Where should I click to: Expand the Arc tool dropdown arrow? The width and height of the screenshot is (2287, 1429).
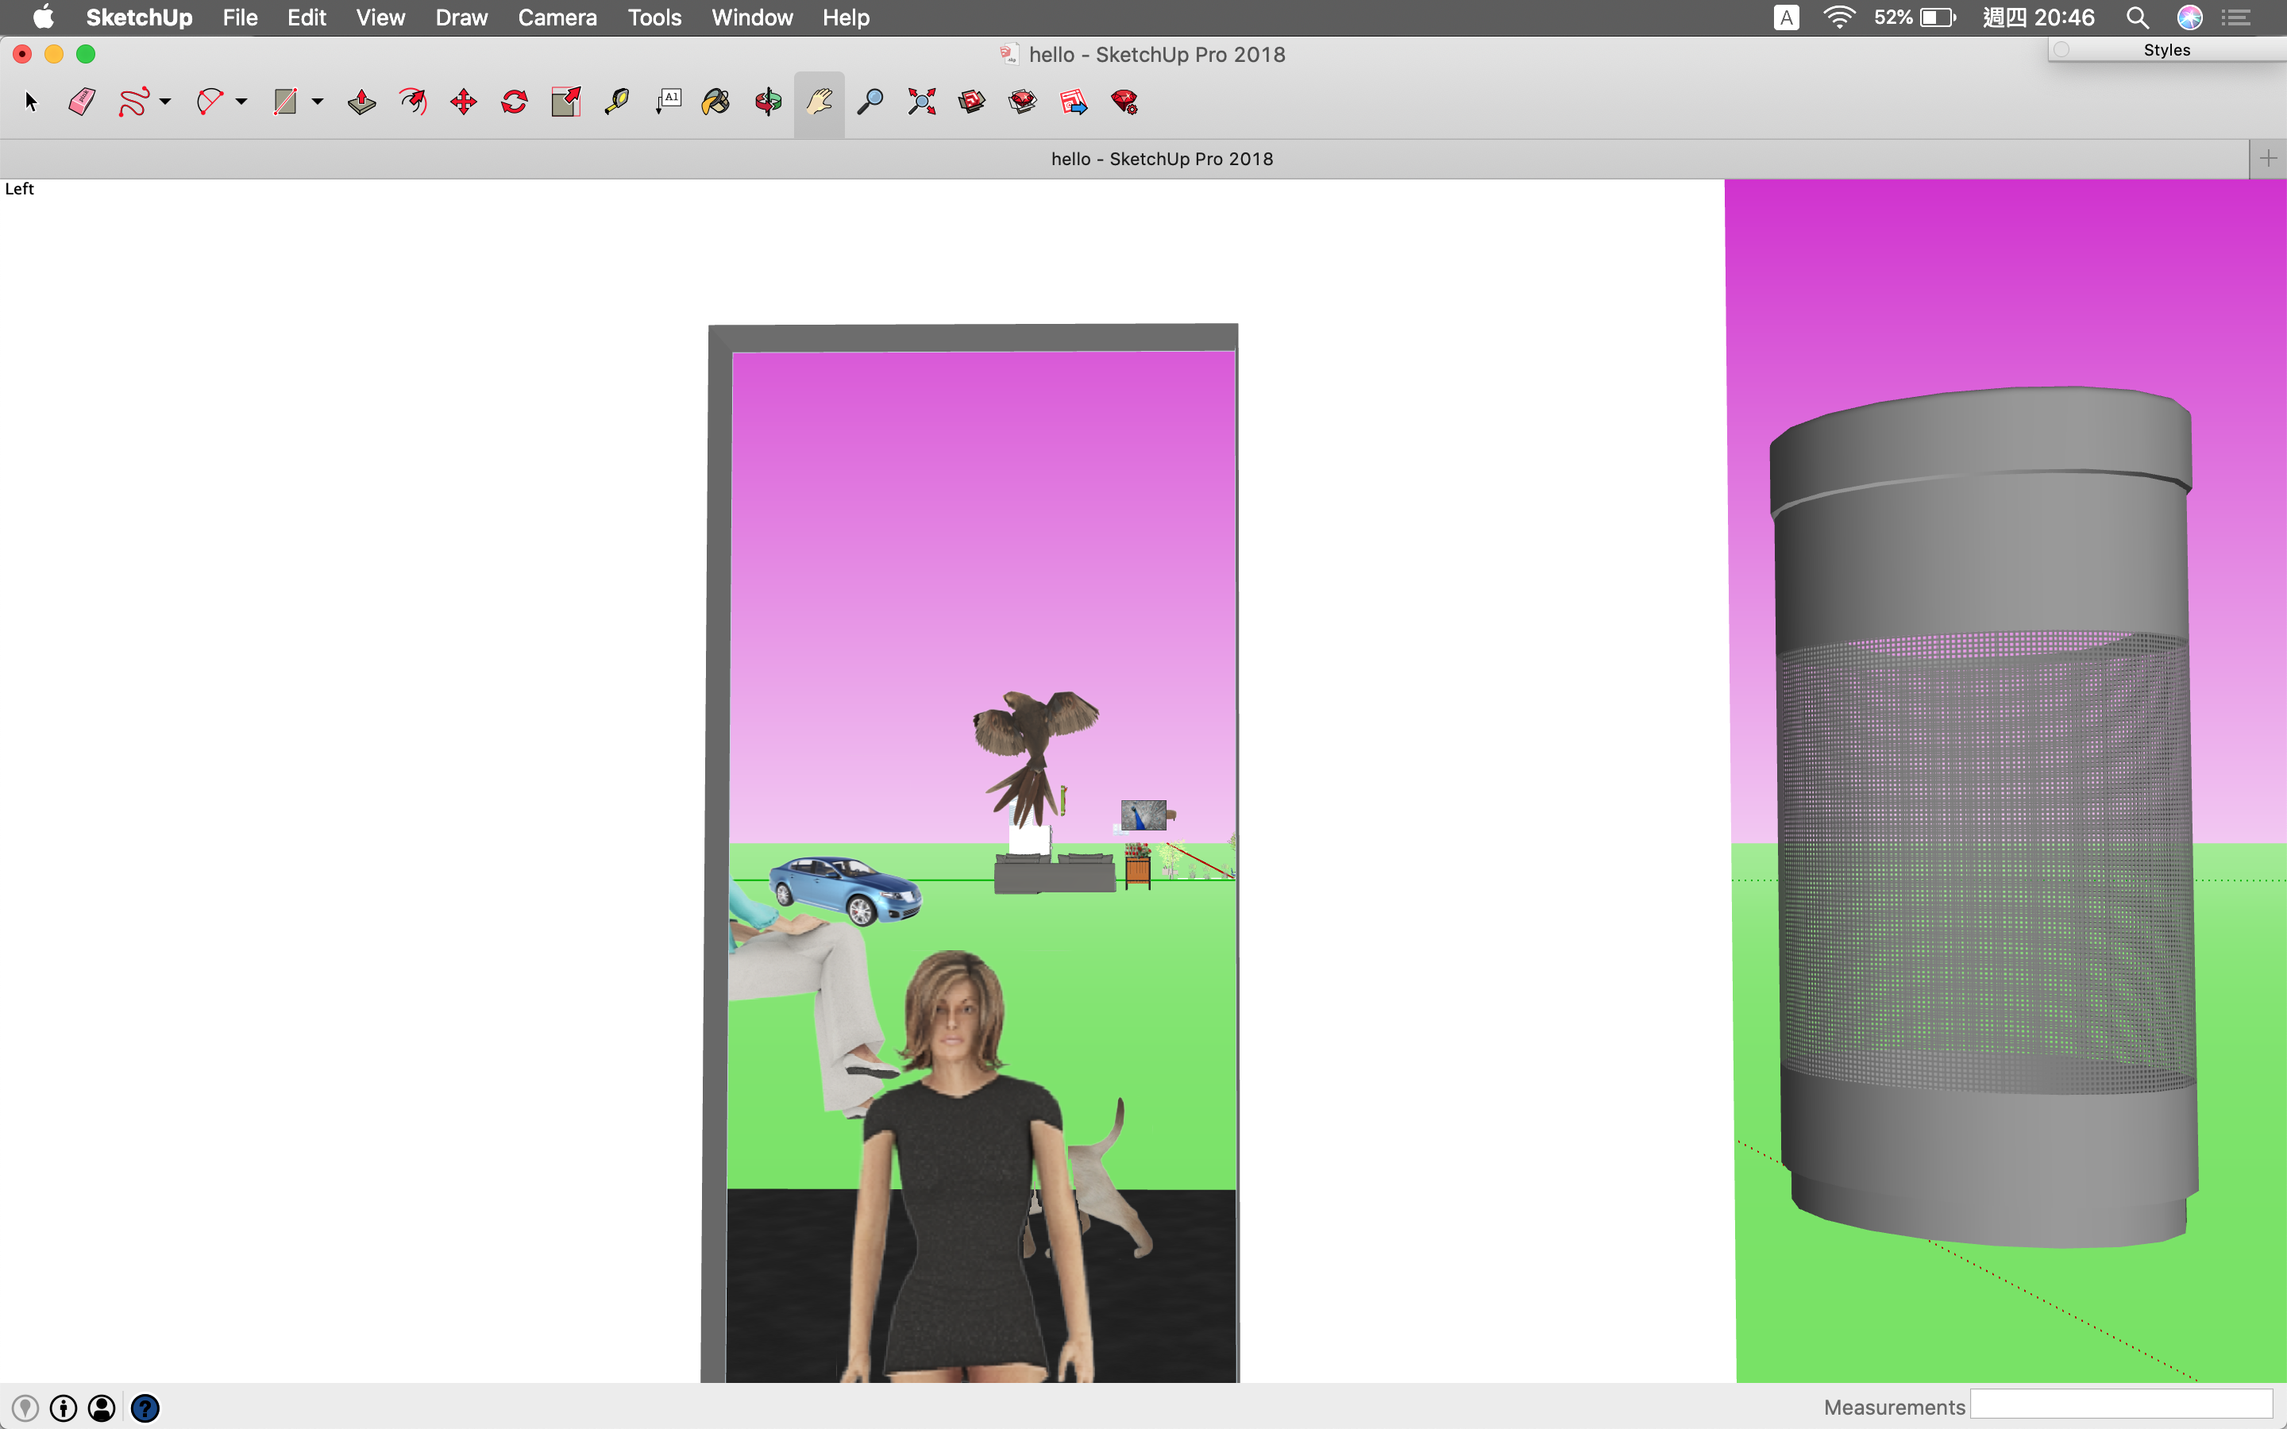click(x=242, y=102)
